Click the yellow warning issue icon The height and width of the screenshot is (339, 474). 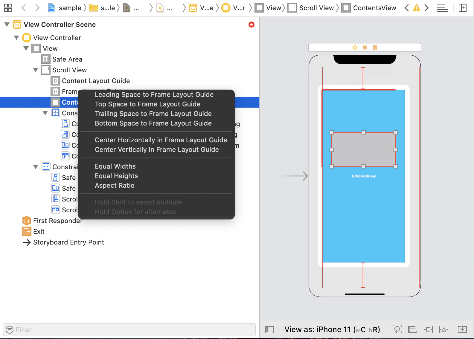[417, 8]
